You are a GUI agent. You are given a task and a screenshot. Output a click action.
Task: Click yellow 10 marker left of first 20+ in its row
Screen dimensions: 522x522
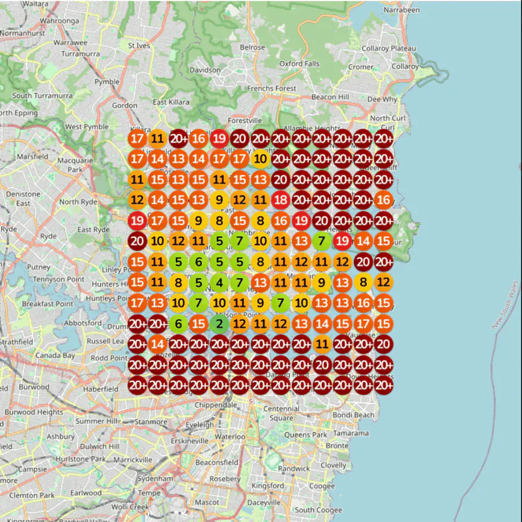(x=260, y=159)
